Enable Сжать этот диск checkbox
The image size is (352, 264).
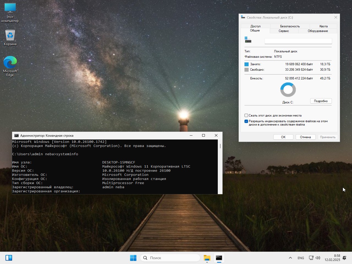point(246,116)
